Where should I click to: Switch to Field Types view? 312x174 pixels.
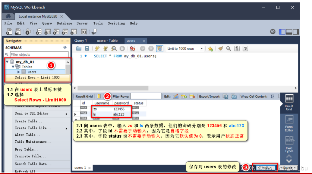pos(289,144)
